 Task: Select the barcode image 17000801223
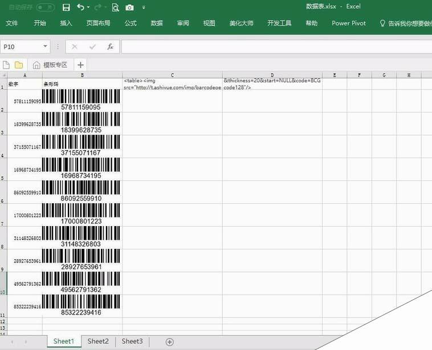[81, 214]
